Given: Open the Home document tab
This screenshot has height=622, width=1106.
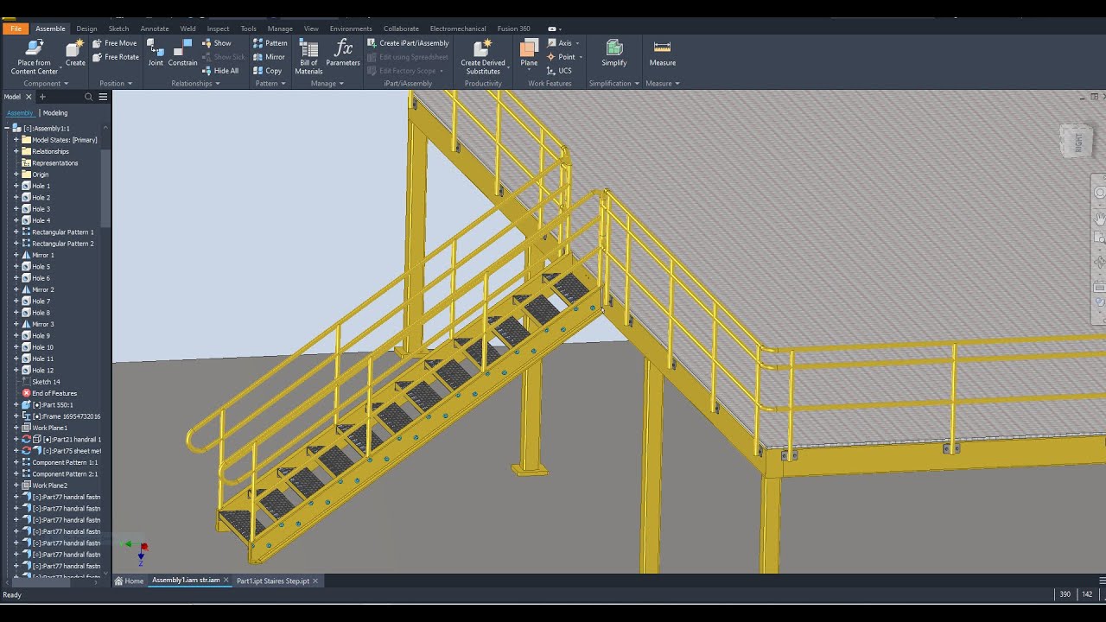Looking at the screenshot, I should [130, 581].
